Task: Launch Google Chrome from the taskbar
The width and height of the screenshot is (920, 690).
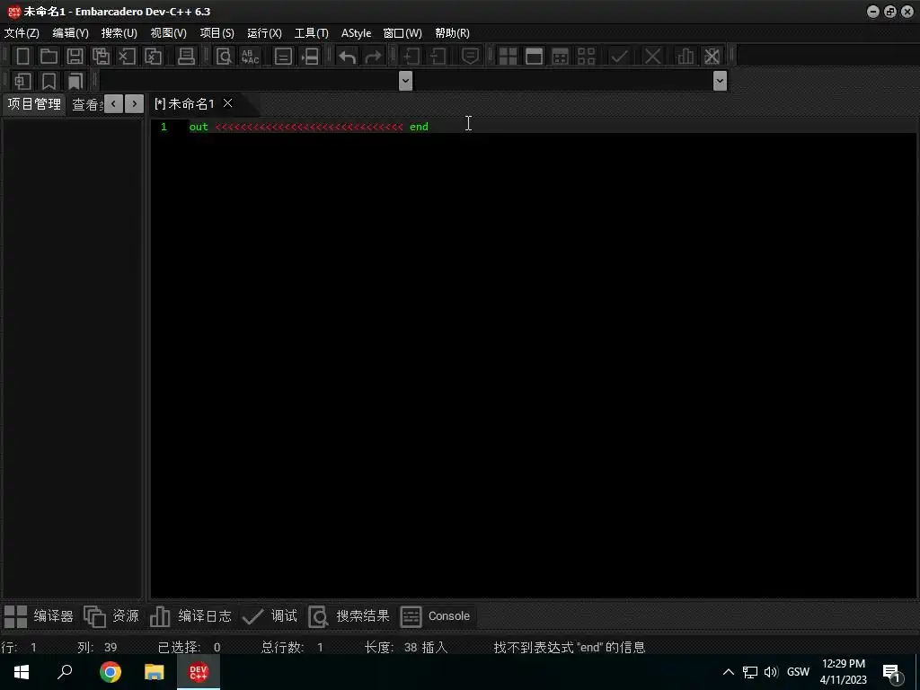Action: 111,672
